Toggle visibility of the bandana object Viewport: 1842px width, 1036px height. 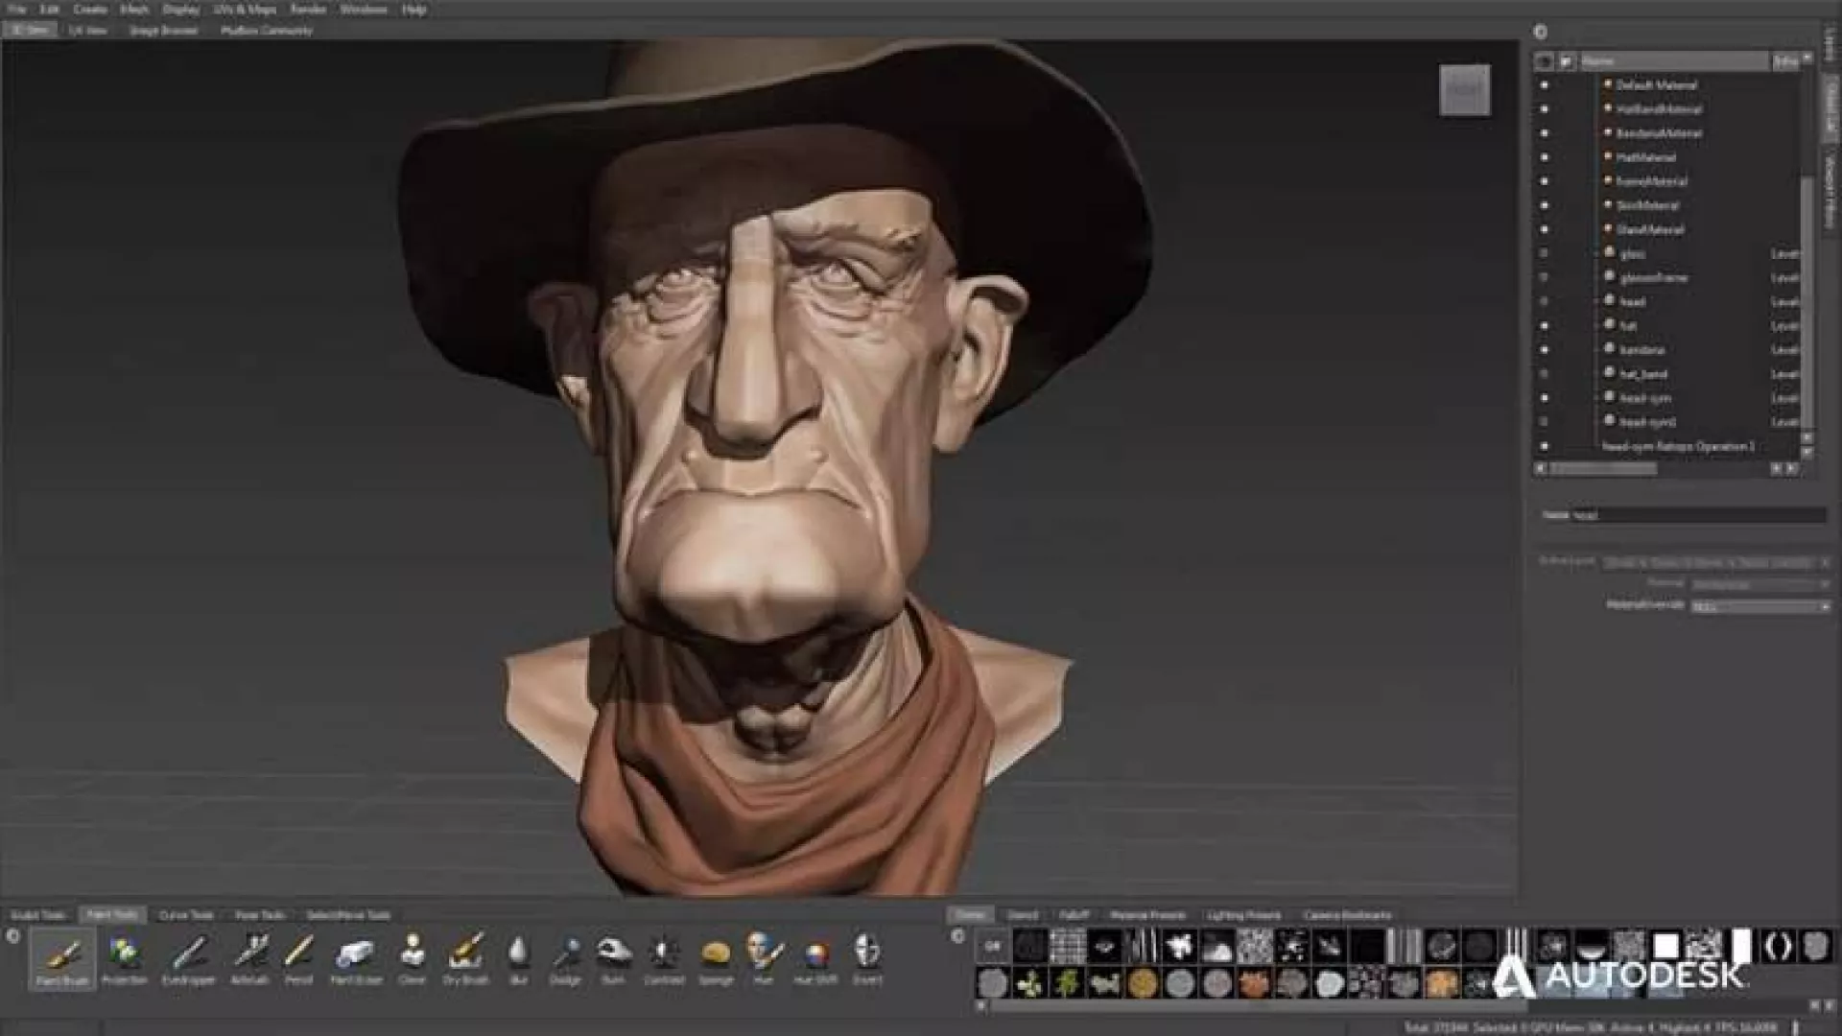click(x=1544, y=350)
